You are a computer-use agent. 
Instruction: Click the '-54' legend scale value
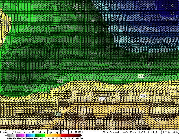[x=9, y=138]
